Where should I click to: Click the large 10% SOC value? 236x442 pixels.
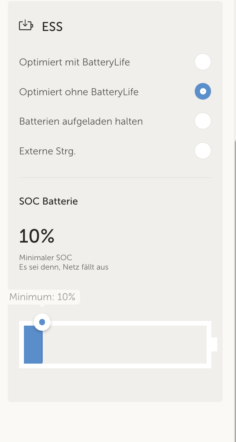pyautogui.click(x=36, y=236)
